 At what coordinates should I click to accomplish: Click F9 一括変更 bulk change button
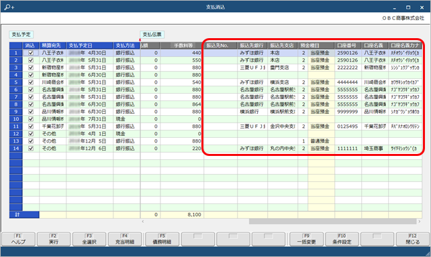[307, 239]
